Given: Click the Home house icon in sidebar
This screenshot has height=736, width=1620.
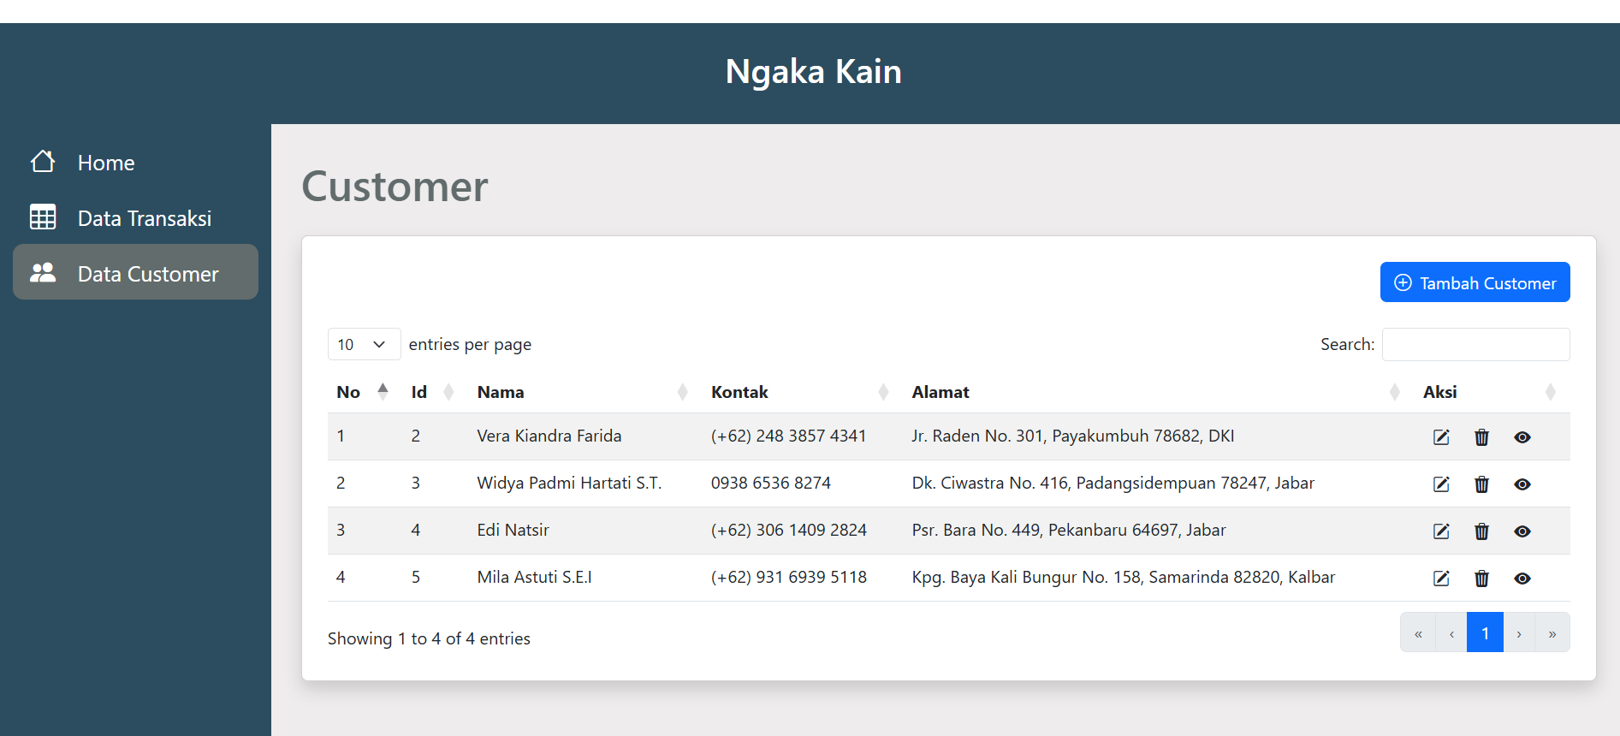Looking at the screenshot, I should click(x=43, y=162).
